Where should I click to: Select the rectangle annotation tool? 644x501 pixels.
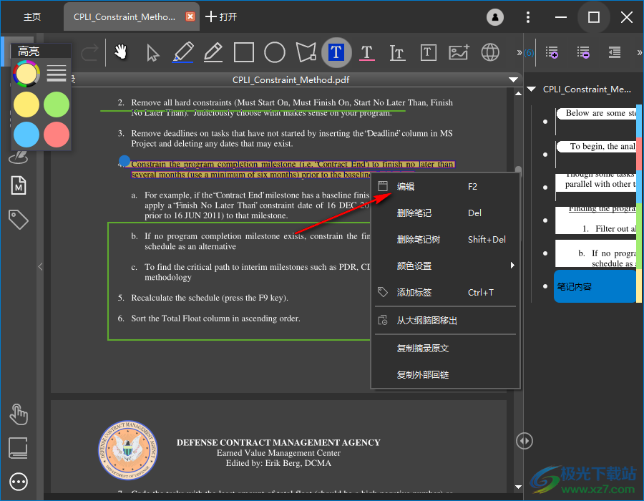244,52
